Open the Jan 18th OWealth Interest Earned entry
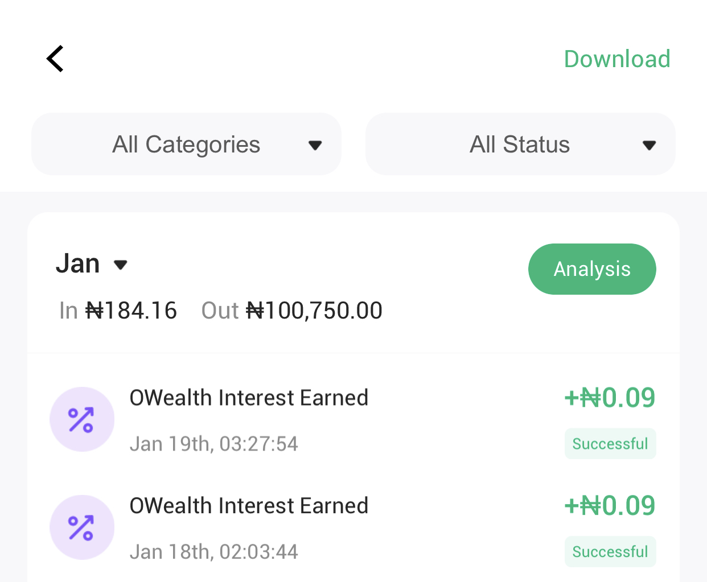This screenshot has width=707, height=582. click(x=249, y=506)
